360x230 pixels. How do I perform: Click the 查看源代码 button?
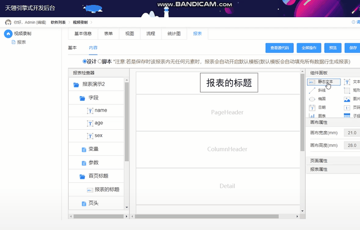pyautogui.click(x=279, y=48)
